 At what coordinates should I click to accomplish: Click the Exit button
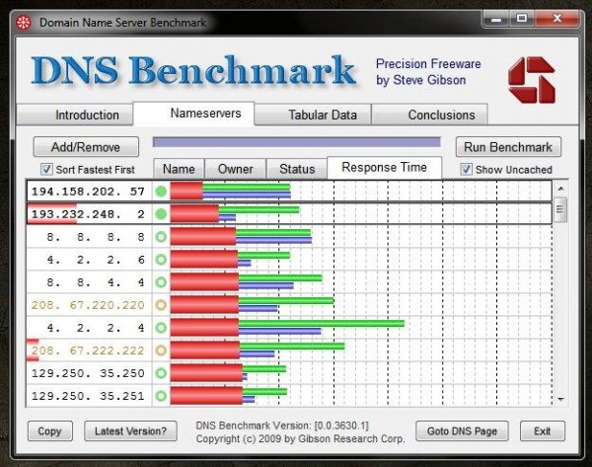click(542, 430)
